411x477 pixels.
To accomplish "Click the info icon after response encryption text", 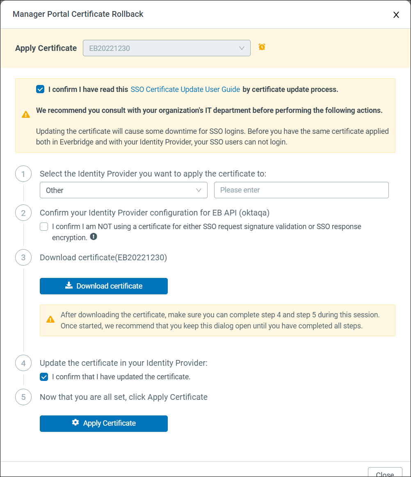I will point(94,237).
